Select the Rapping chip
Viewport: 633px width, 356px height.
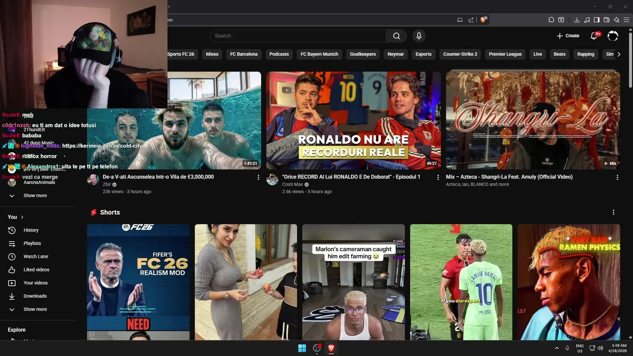click(x=586, y=54)
